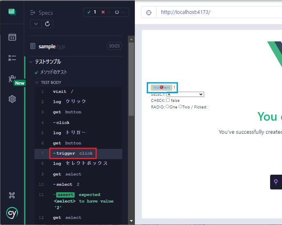The height and width of the screenshot is (225, 282).
Task: Click the Increment button
Action: point(161,88)
